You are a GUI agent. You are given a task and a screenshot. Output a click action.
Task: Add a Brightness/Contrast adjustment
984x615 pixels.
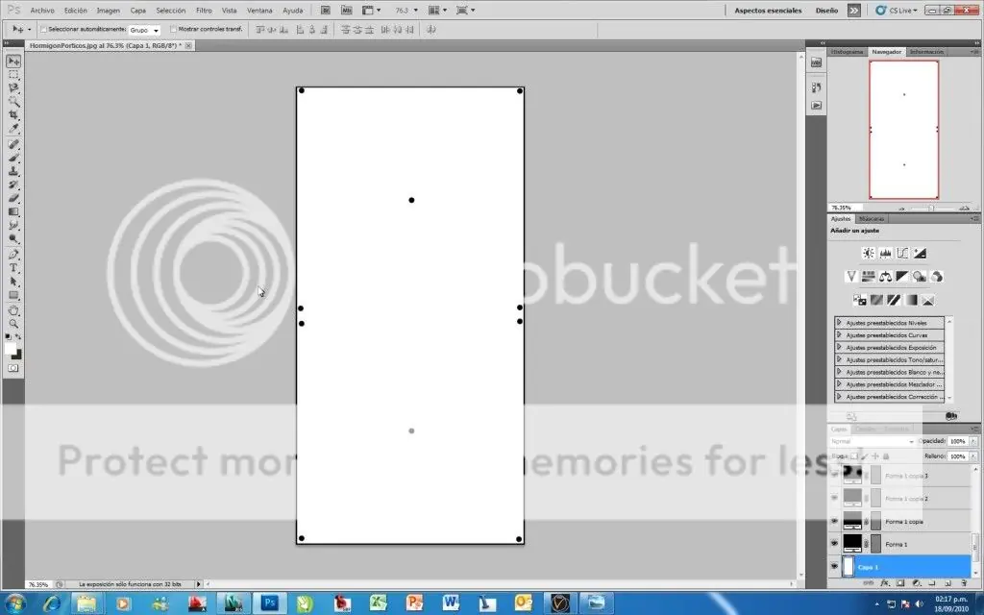pos(869,254)
